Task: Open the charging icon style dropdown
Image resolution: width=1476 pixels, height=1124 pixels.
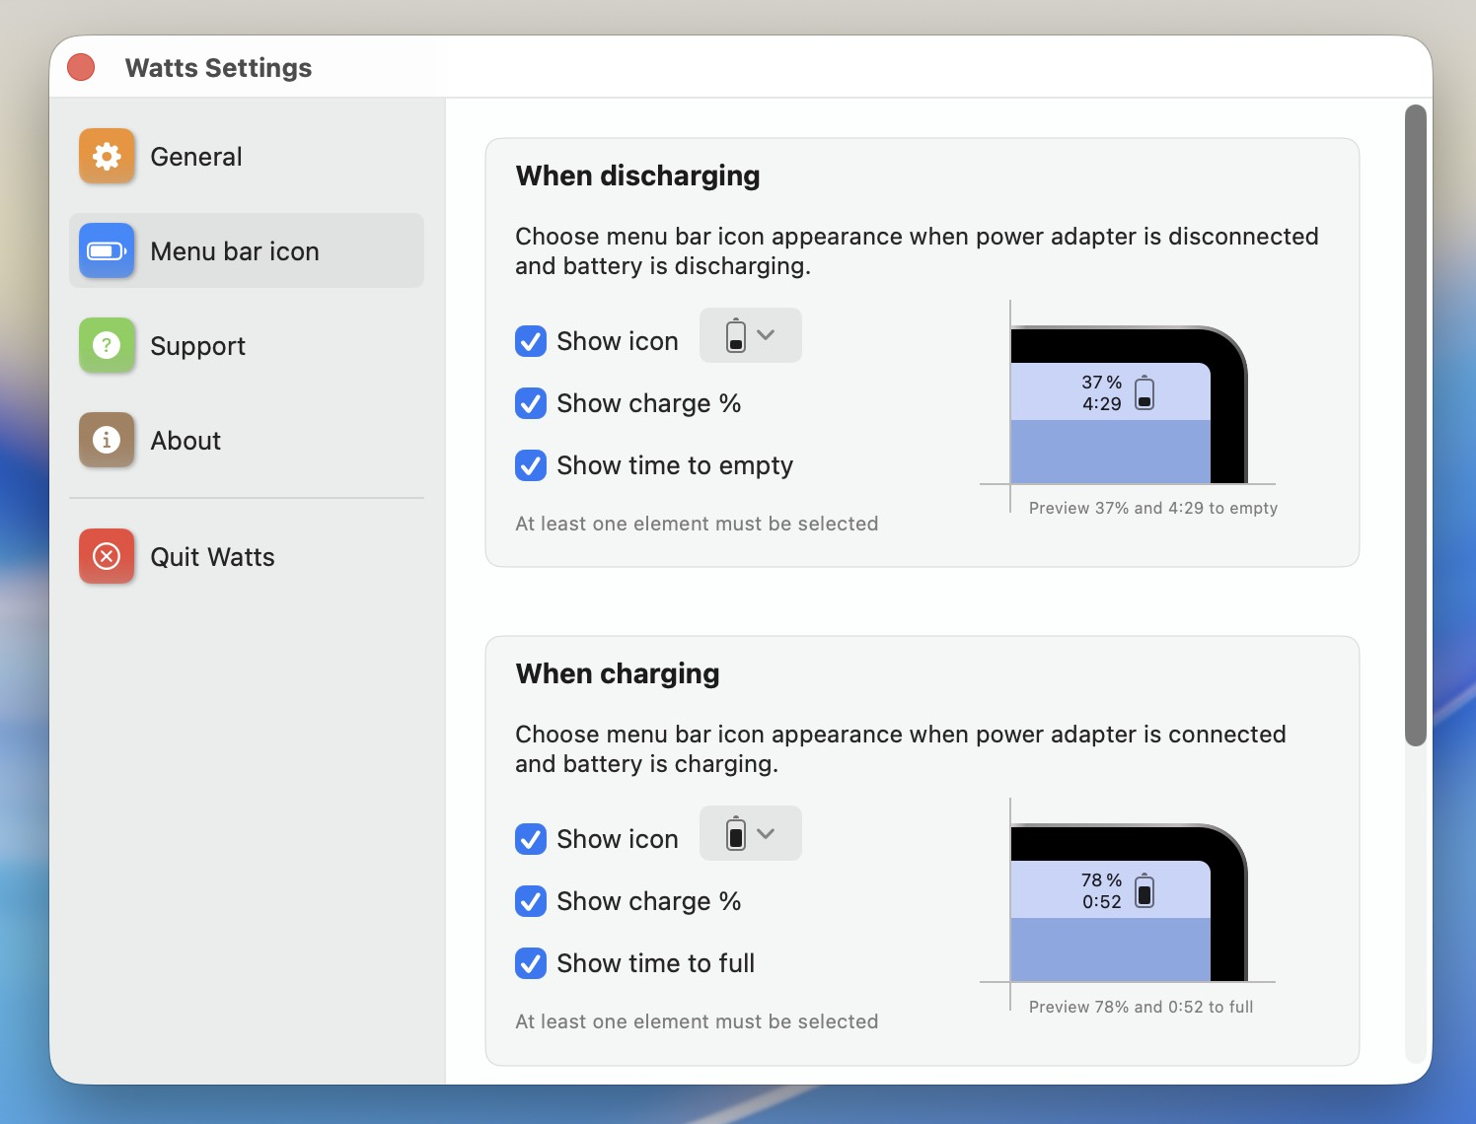Action: tap(750, 833)
